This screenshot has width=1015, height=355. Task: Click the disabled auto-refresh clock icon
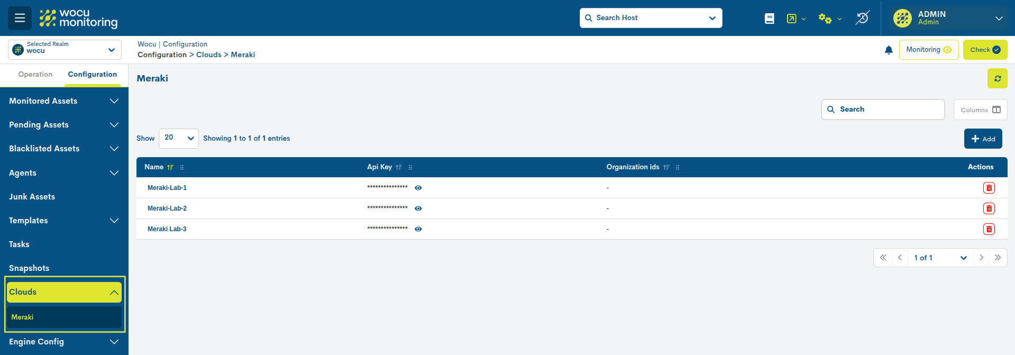[863, 18]
